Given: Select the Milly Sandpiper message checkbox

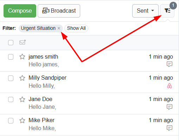Looking at the screenshot, I should (x=11, y=78).
